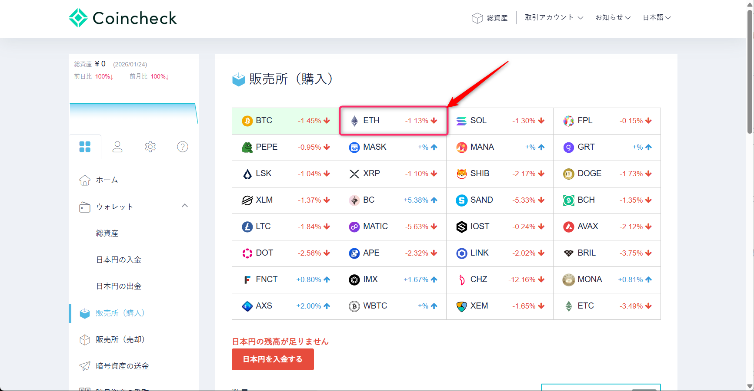Screen dimensions: 754x391
Task: Open the SHIB Shiba Inu coin entry
Action: pos(461,174)
